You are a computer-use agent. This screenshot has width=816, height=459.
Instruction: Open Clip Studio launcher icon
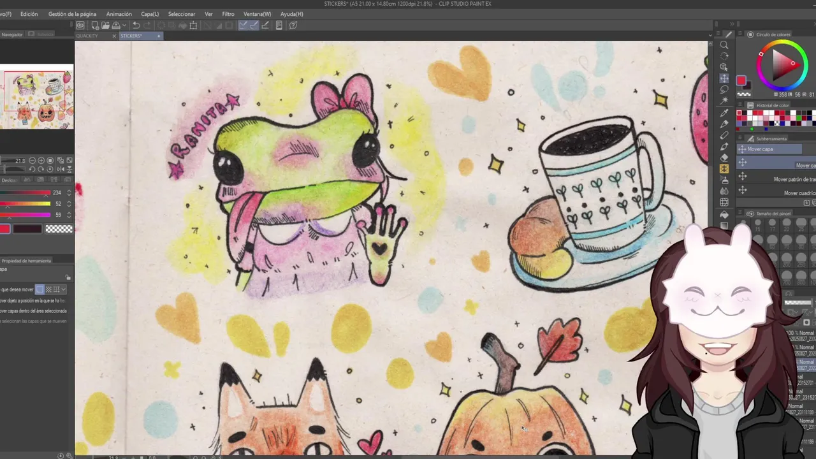(x=80, y=25)
